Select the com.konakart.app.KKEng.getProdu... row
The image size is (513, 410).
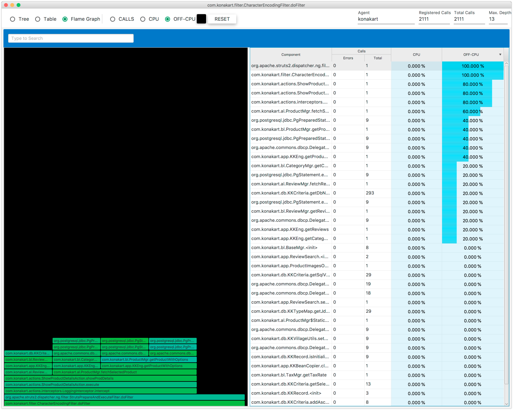[x=377, y=157]
